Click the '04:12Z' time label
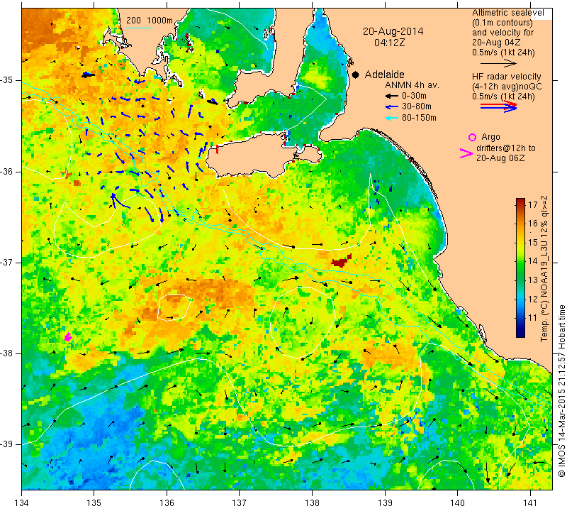The image size is (567, 511). click(389, 43)
